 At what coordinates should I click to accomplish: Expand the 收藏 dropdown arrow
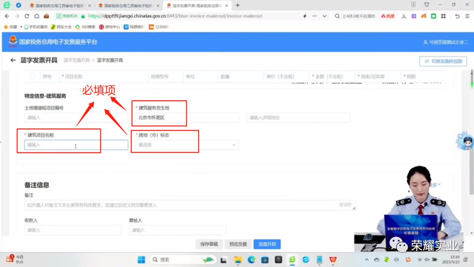pyautogui.click(x=21, y=26)
